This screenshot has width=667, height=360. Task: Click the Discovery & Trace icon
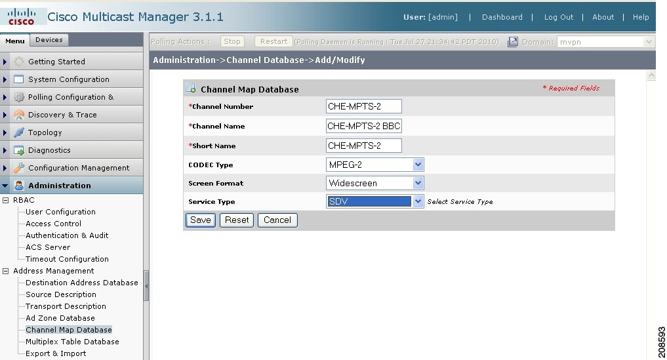click(19, 115)
